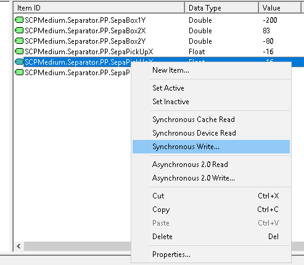This screenshot has width=304, height=265.
Task: Copy the selected item via context menu
Action: tap(211, 210)
